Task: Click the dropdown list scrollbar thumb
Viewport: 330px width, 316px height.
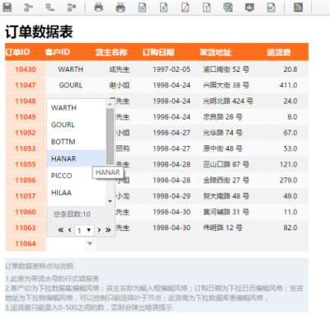Action: [x=110, y=137]
